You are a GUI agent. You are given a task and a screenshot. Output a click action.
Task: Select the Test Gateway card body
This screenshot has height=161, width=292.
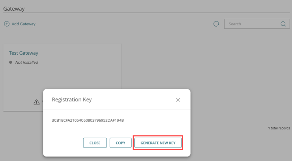pos(62,78)
